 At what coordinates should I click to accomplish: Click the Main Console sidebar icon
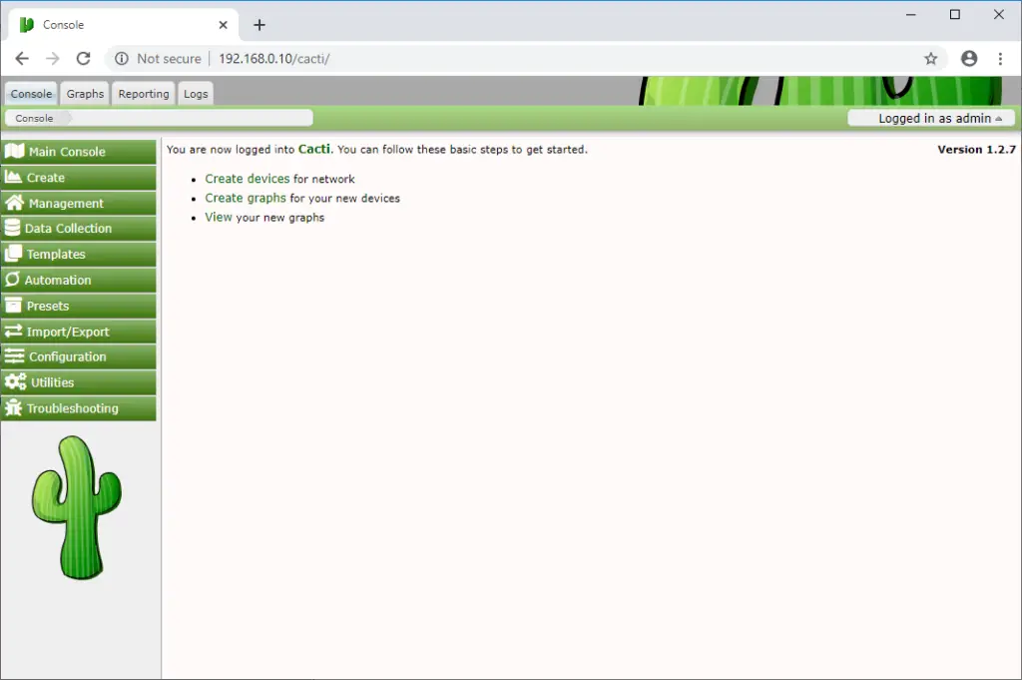point(14,152)
